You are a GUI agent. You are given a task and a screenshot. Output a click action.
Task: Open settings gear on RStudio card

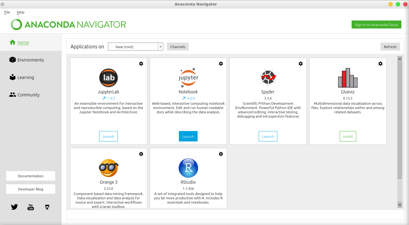pos(221,154)
